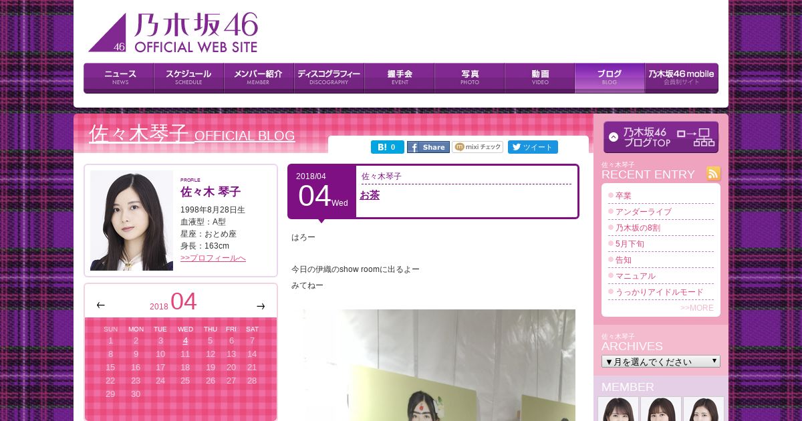Go to previous month in calendar
Screen dimensions: 802x421
click(x=101, y=305)
